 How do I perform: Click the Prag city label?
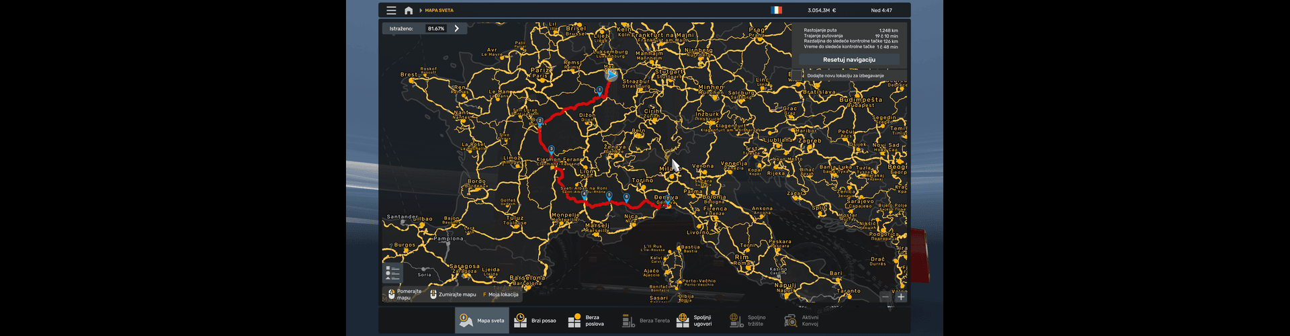point(757,30)
